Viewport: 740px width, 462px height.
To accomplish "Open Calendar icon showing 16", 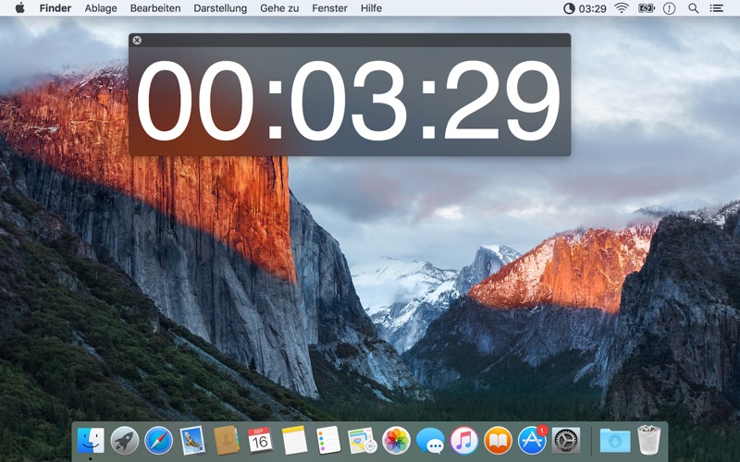I will pyautogui.click(x=260, y=441).
